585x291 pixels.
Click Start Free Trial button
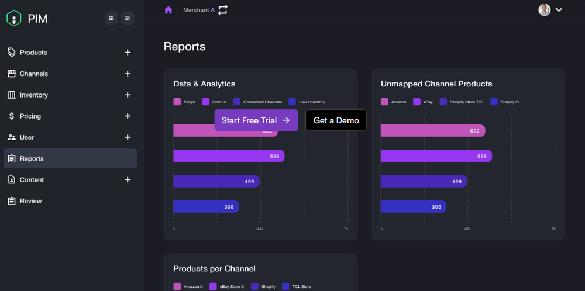[x=256, y=120]
